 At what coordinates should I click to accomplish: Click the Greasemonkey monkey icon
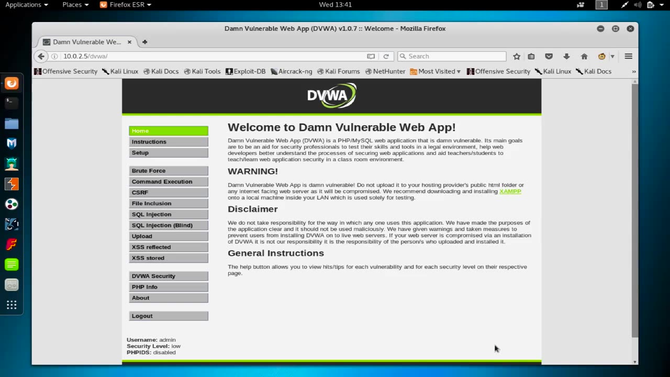click(602, 57)
